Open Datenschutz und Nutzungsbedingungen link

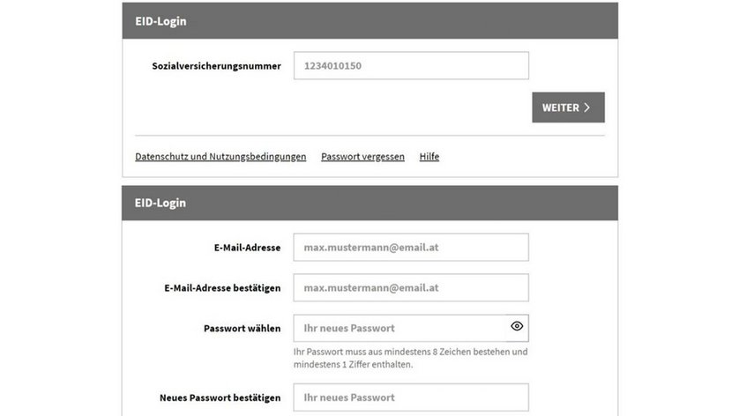pos(220,156)
